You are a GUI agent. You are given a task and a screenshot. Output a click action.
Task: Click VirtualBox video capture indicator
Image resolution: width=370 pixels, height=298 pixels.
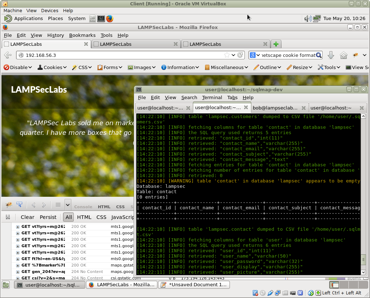coord(293,293)
